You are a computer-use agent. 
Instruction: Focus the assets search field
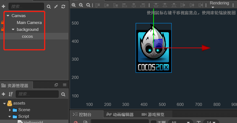37,94
